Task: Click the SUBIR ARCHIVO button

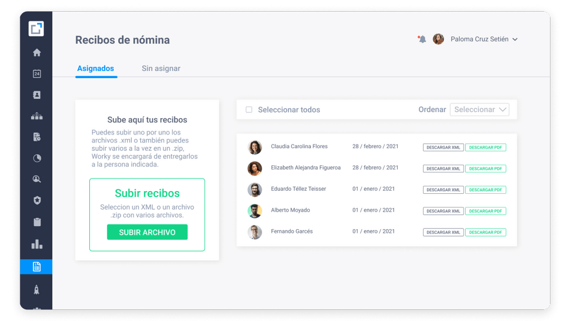Action: [x=147, y=232]
